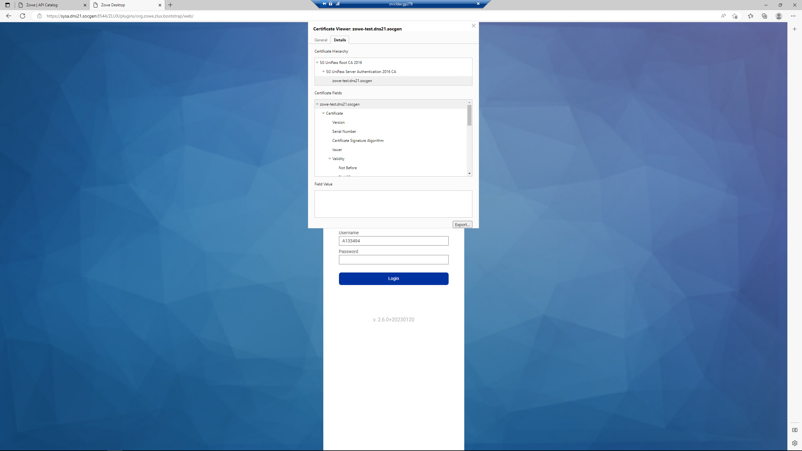802x451 pixels.
Task: Open the settings gear at bottom right
Action: 794,443
